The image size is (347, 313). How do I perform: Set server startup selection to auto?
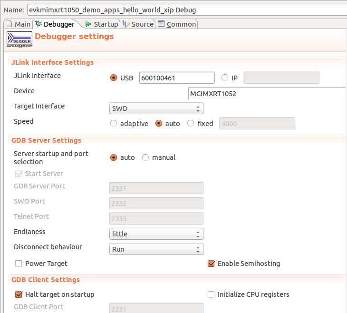click(114, 157)
